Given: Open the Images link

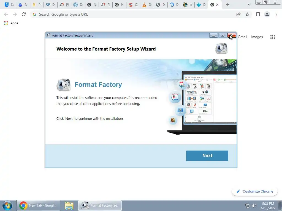Looking at the screenshot, I should tap(257, 37).
